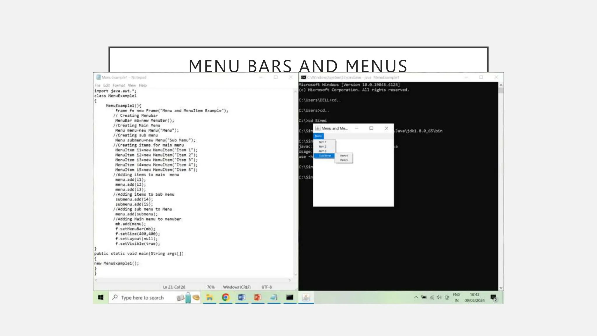Open the Notepad taskbar icon
Screen dimensions: 597x336
pos(273,297)
